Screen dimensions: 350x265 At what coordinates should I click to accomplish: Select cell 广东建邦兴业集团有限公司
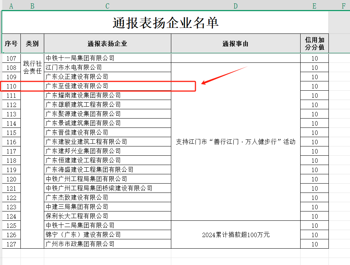tap(107, 151)
